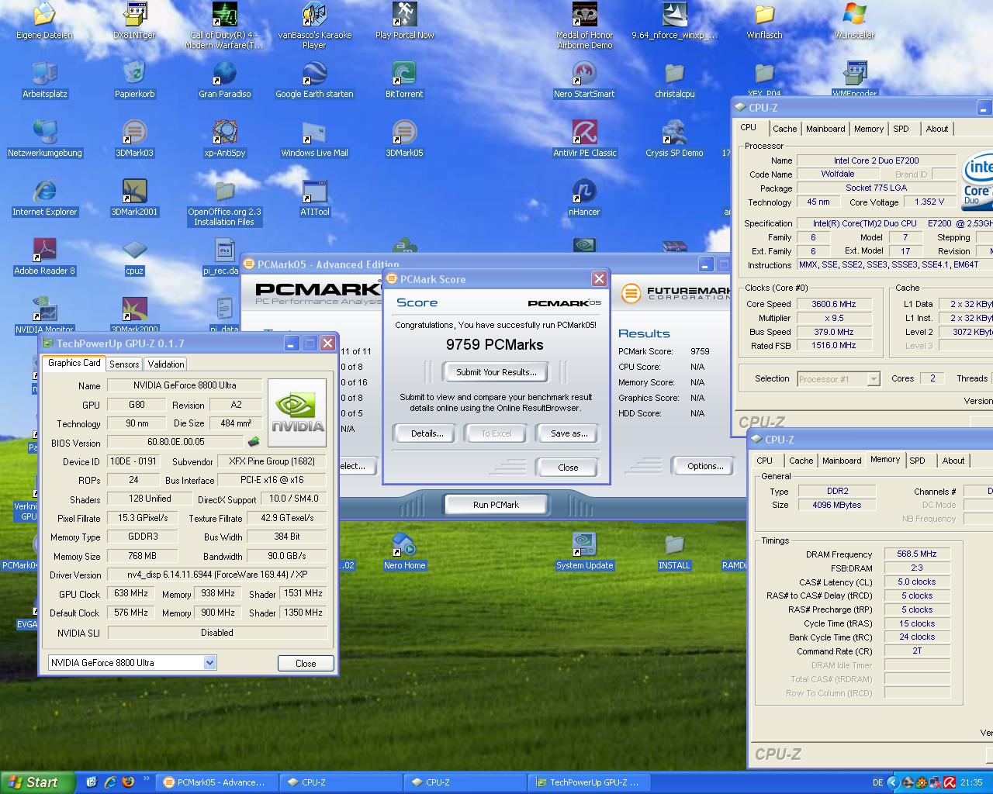
Task: Launch Crysis SP Demo shortcut
Action: click(674, 139)
